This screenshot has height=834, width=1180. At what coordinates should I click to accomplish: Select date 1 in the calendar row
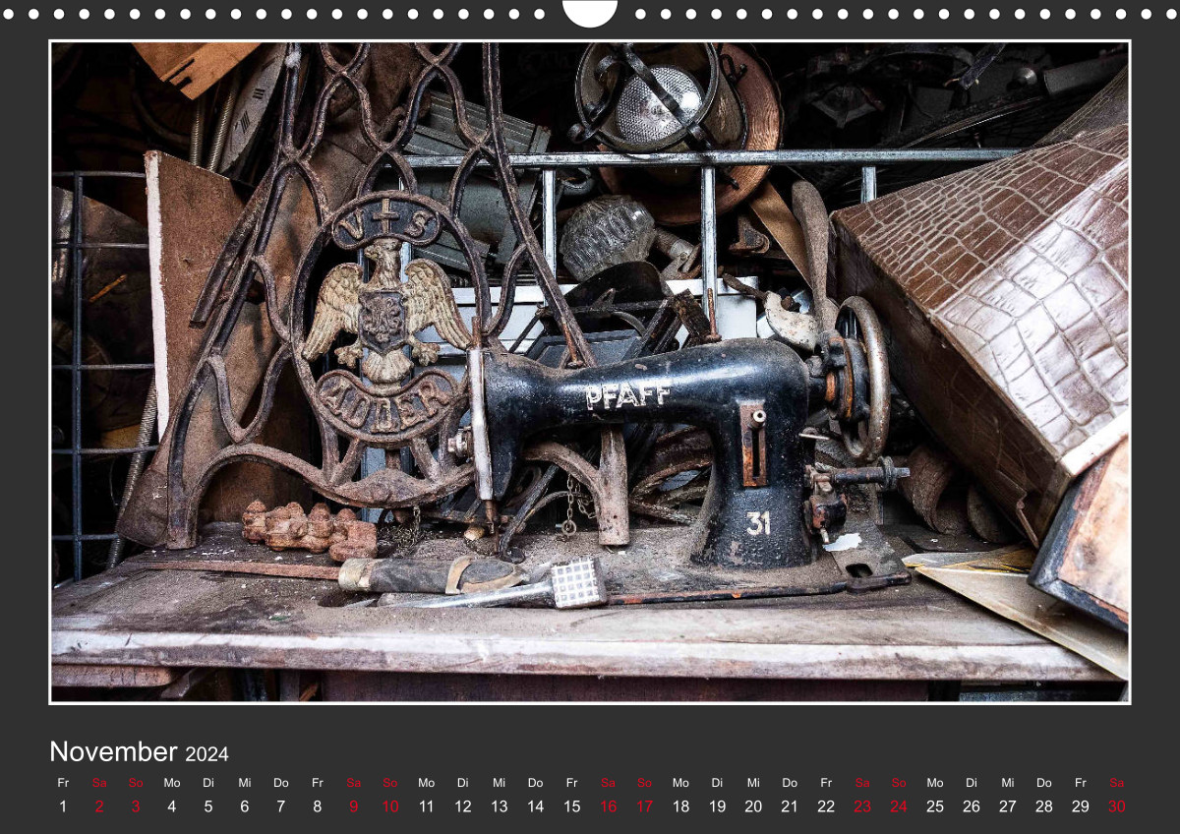coord(63,806)
